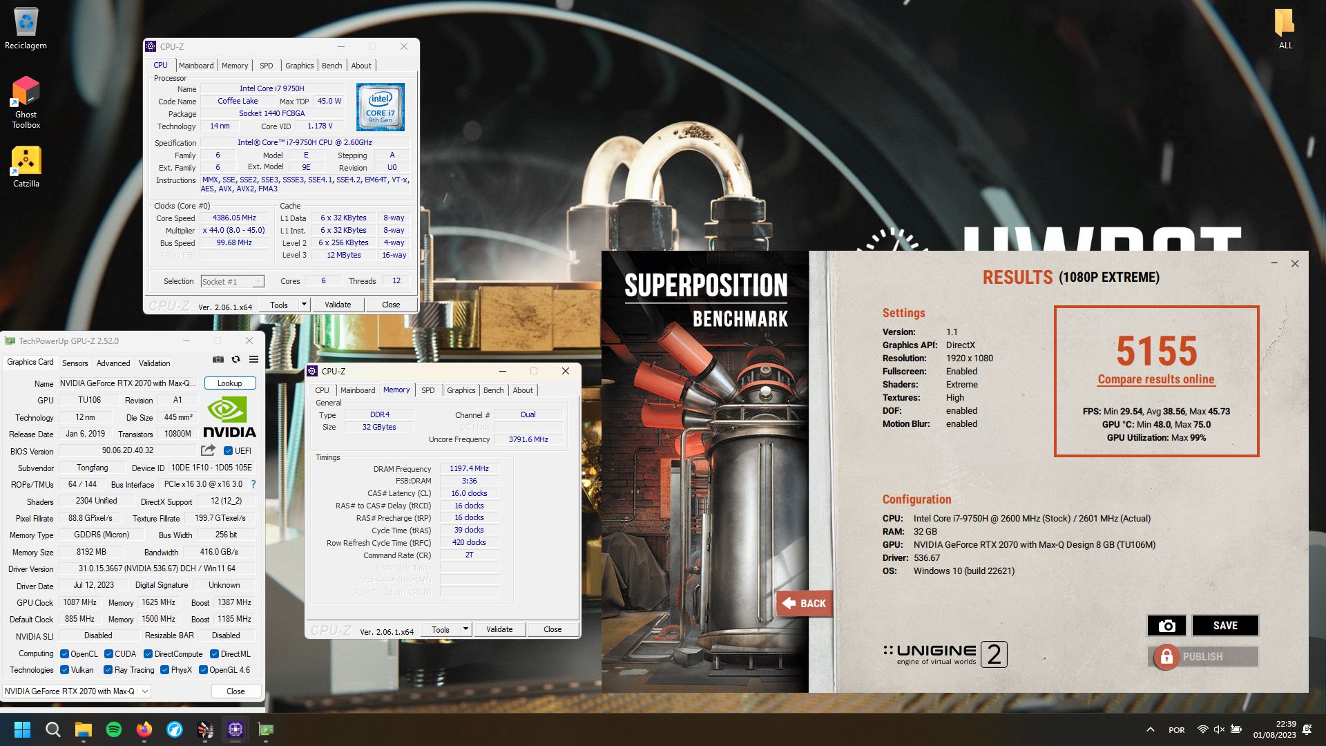Switch to SPD tab in lower CPU-Z window
The width and height of the screenshot is (1326, 746).
[428, 390]
